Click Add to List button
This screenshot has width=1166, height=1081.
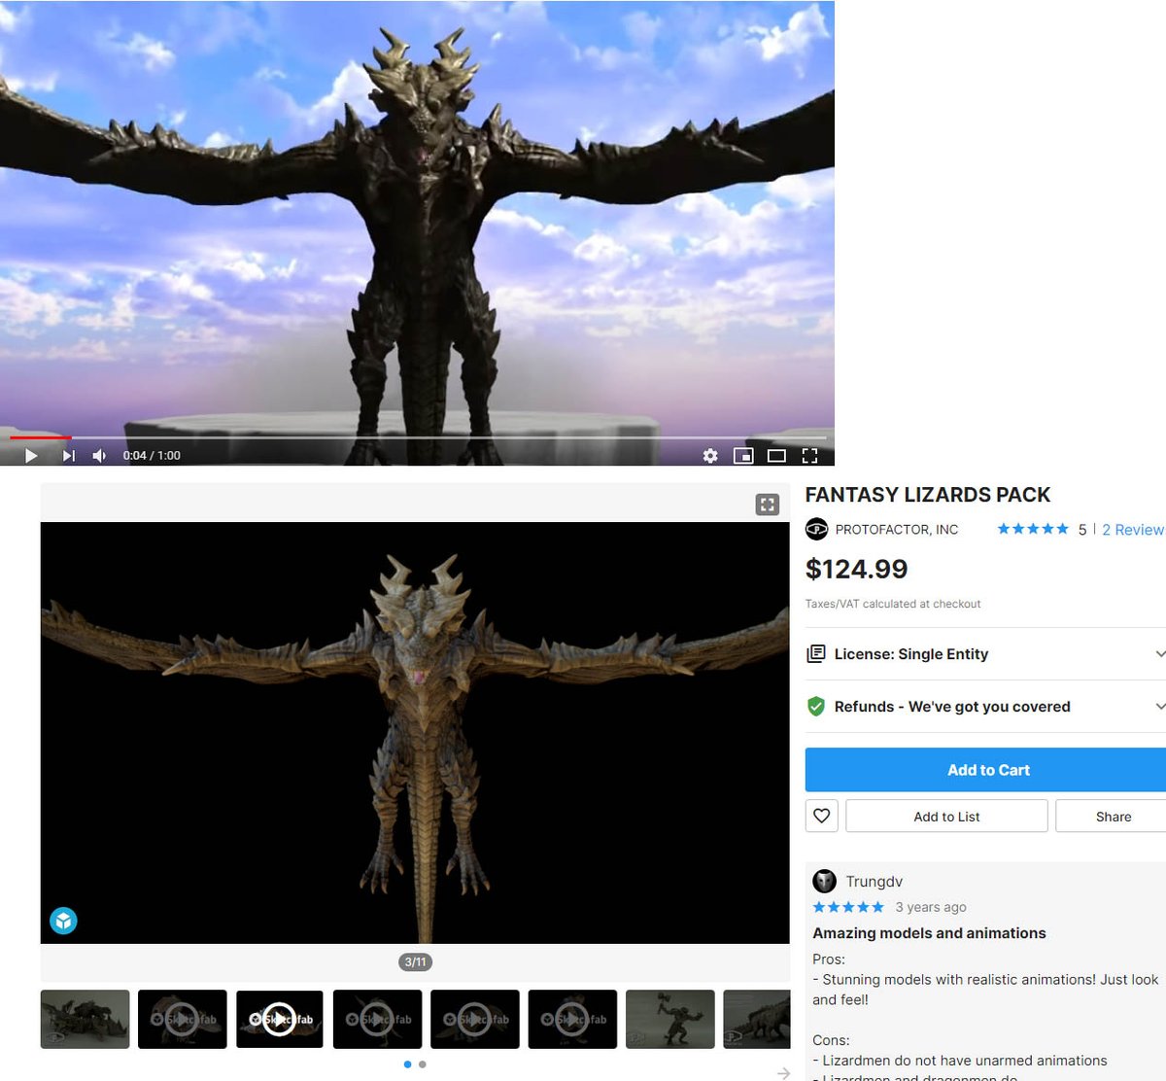(946, 817)
